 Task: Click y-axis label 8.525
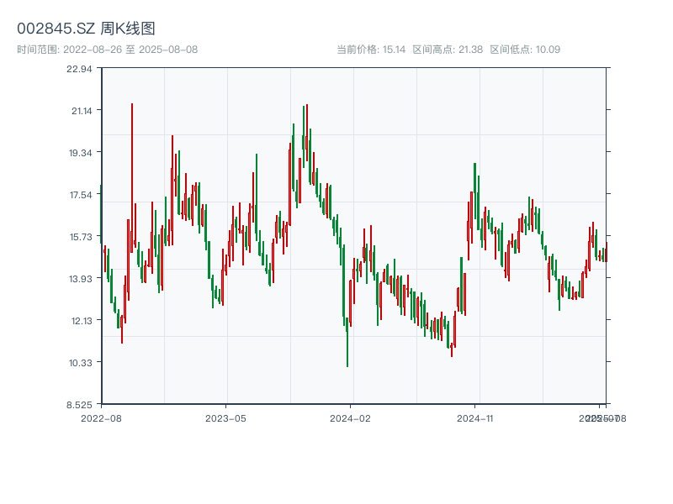click(x=79, y=405)
